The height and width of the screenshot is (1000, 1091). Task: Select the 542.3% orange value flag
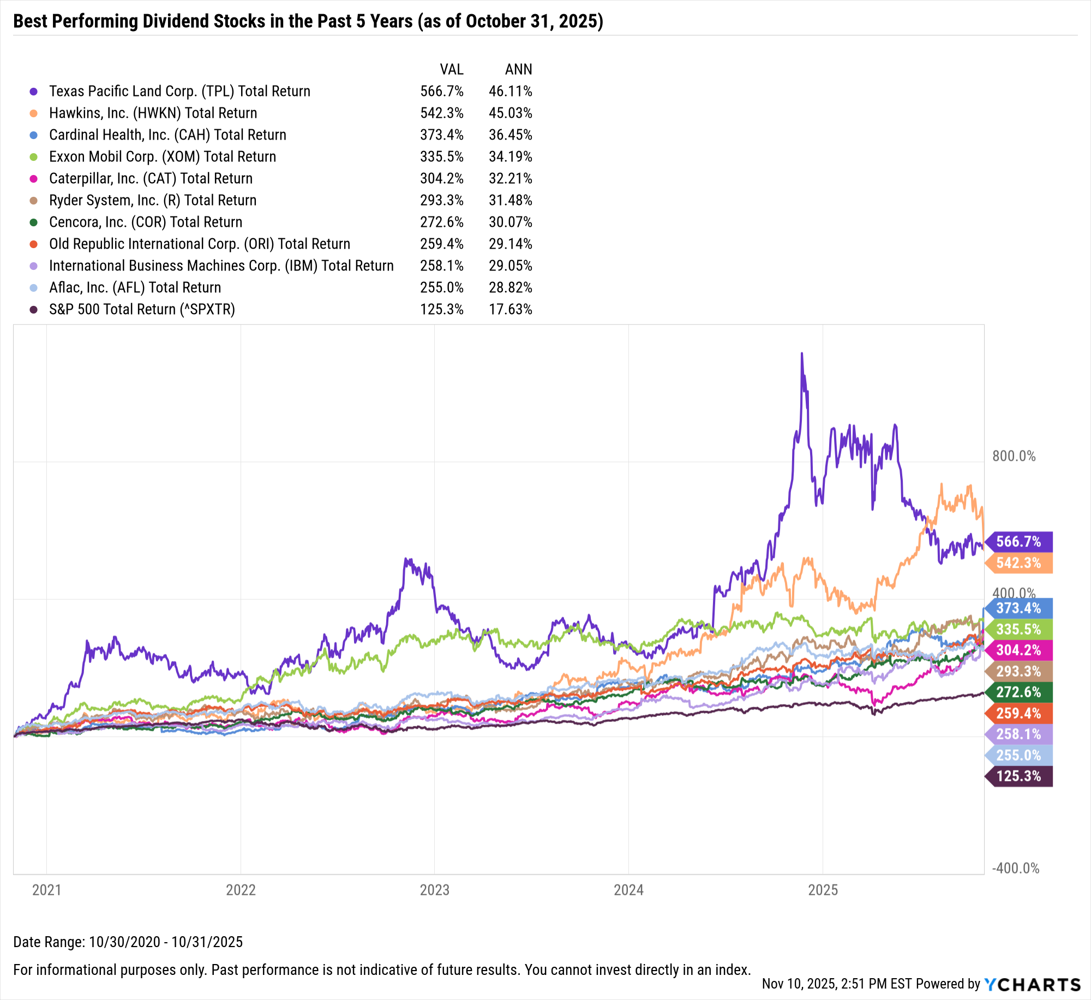point(1018,563)
